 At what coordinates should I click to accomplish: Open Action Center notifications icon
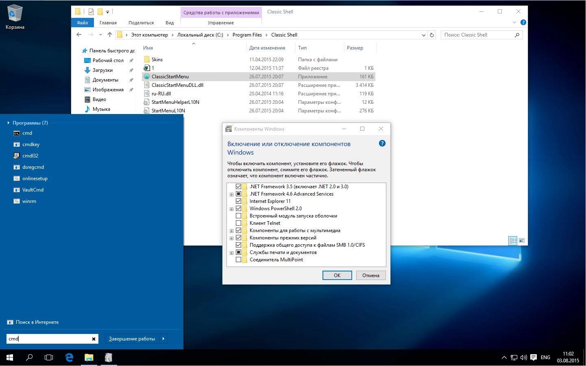click(534, 358)
